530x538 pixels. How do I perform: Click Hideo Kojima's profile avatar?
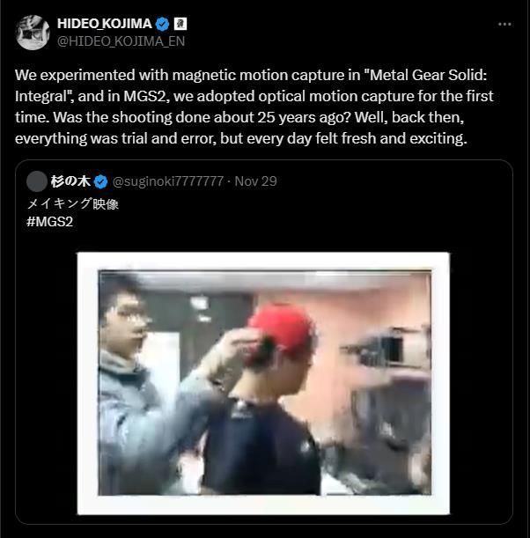(x=32, y=32)
